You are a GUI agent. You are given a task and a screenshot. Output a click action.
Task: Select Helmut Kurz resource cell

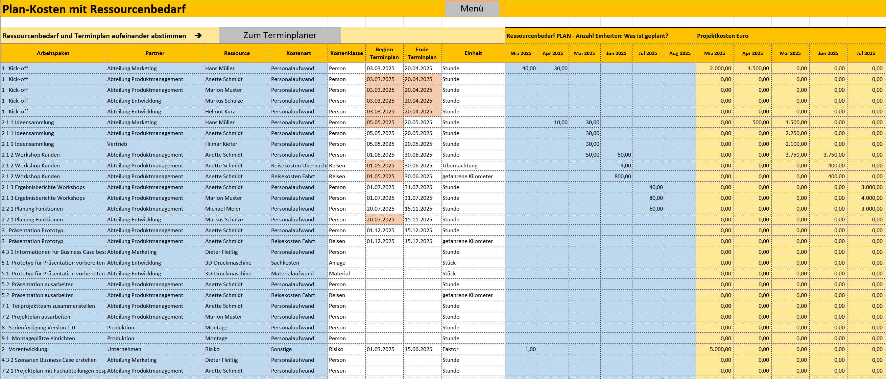[237, 112]
